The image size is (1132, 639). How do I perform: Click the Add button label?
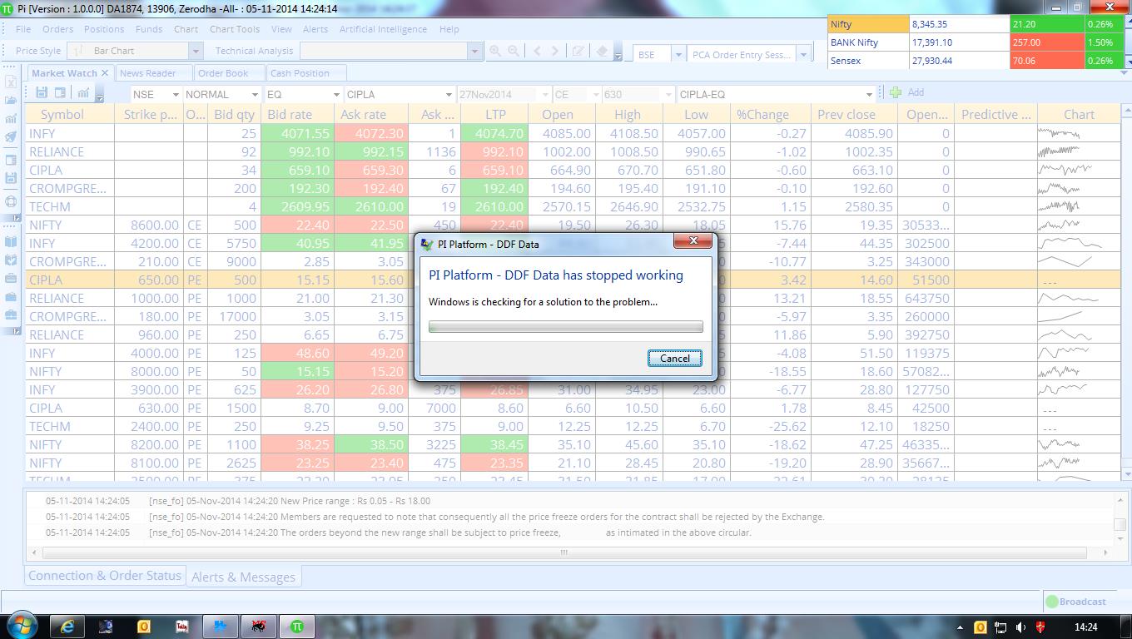click(x=916, y=92)
